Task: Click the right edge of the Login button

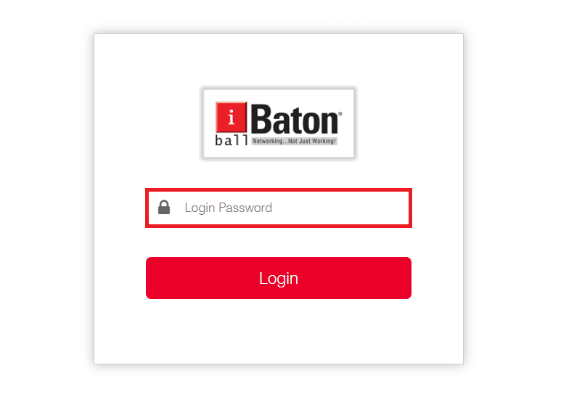Action: [408, 278]
